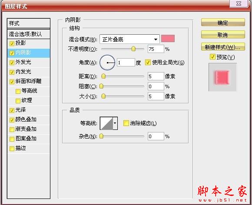Screen dimensions: 252x205
Task: Enable the 纹理 checkbox
Action: pyautogui.click(x=18, y=101)
